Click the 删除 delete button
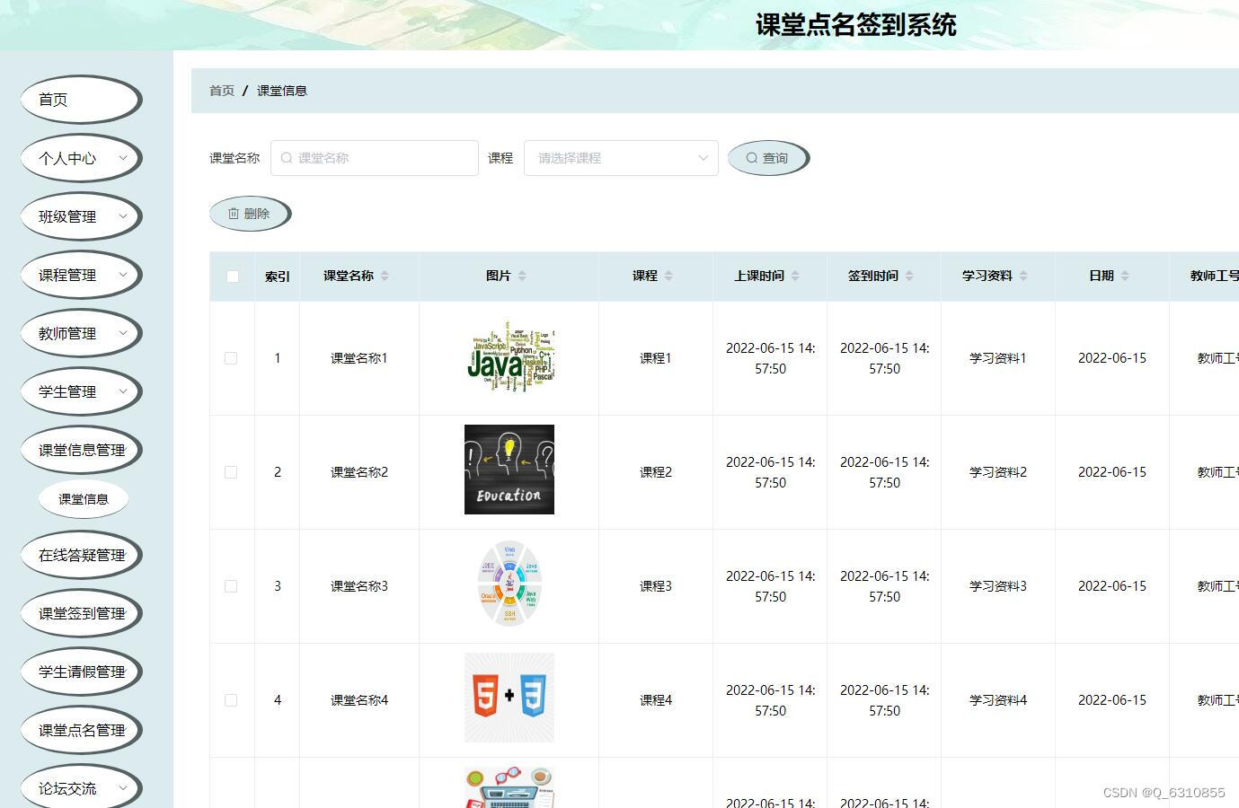Screen dimensions: 1239x808 point(250,214)
